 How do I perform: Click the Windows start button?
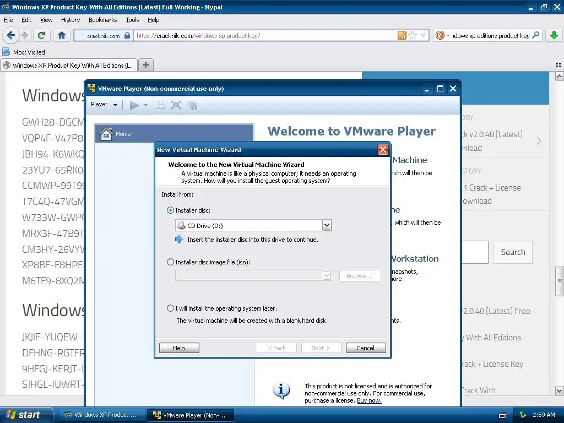pyautogui.click(x=26, y=415)
